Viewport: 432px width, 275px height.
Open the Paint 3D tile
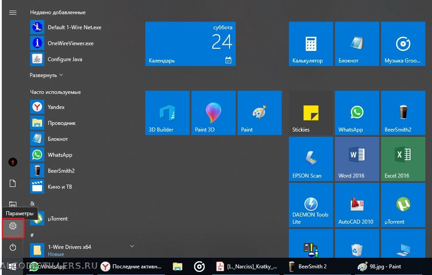213,113
